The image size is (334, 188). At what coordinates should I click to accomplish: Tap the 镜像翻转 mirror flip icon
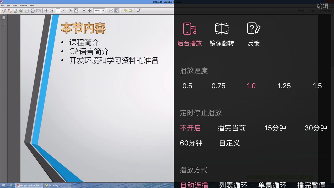222,29
